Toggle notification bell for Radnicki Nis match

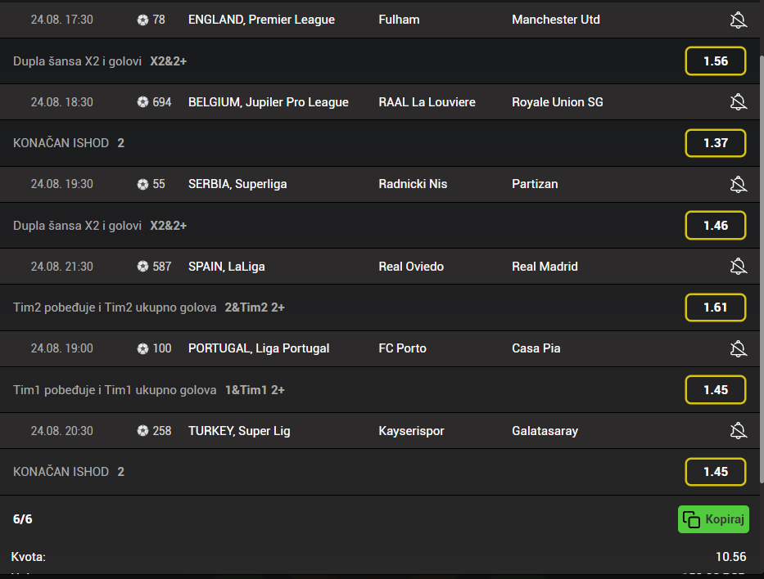coord(738,184)
